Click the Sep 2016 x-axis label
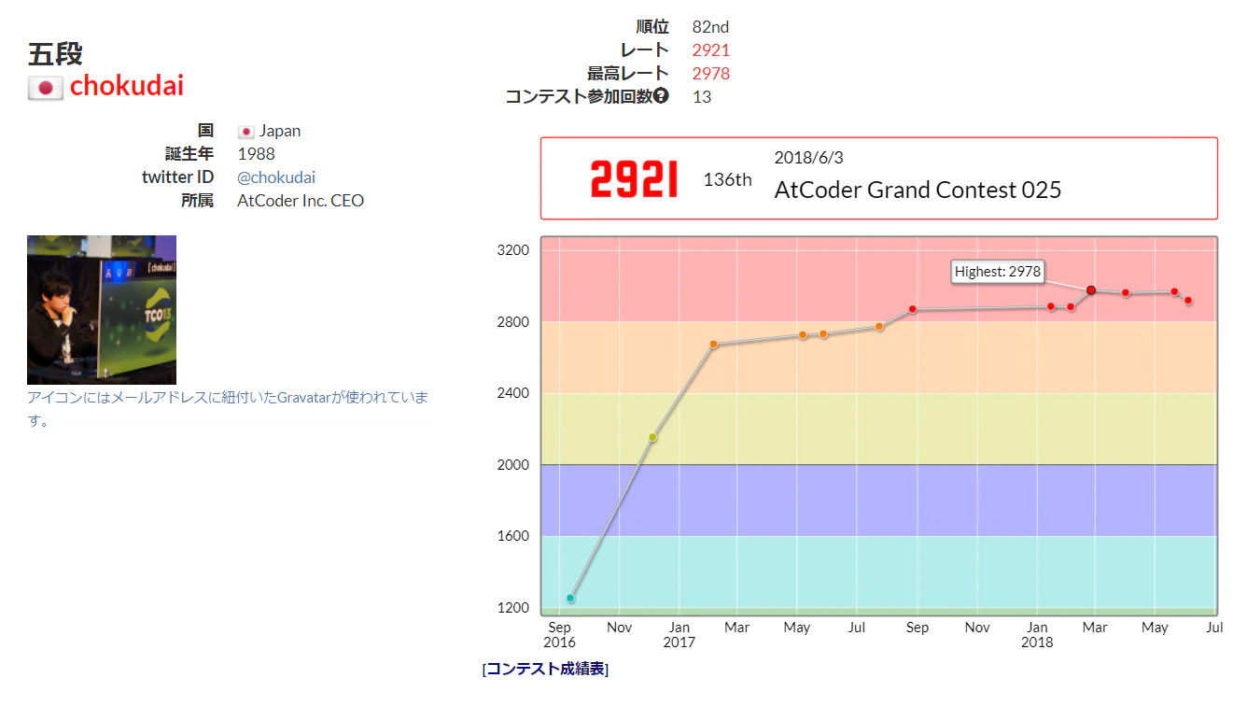Screen dimensions: 1247x706 tap(559, 635)
